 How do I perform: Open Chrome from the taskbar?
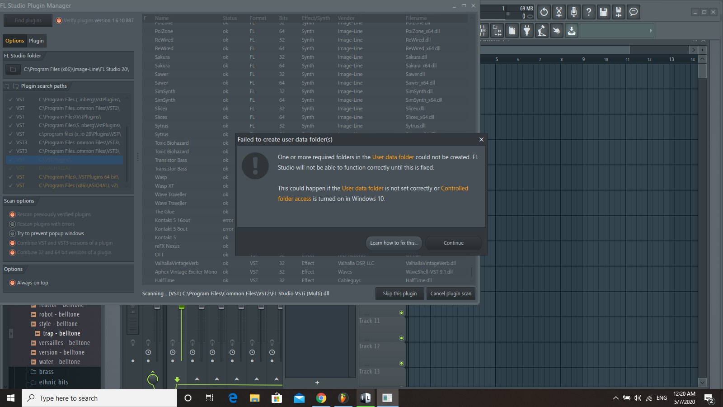pos(321,398)
